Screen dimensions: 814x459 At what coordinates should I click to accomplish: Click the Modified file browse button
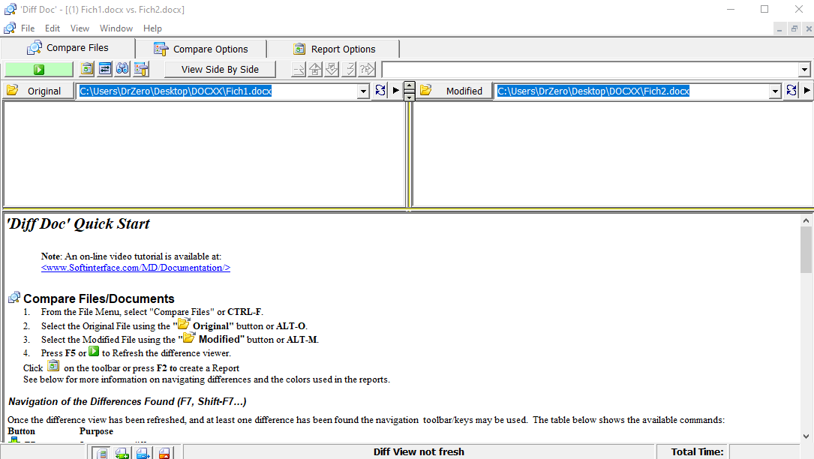click(x=454, y=91)
